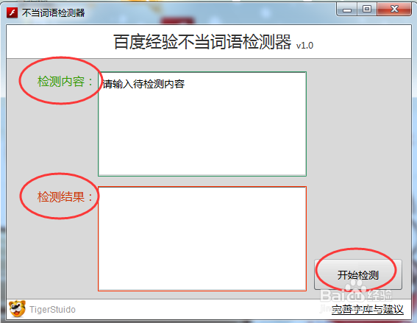Minimize the 不当词语检测器 window
Screen dimensions: 417x323
pyautogui.click(x=346, y=10)
